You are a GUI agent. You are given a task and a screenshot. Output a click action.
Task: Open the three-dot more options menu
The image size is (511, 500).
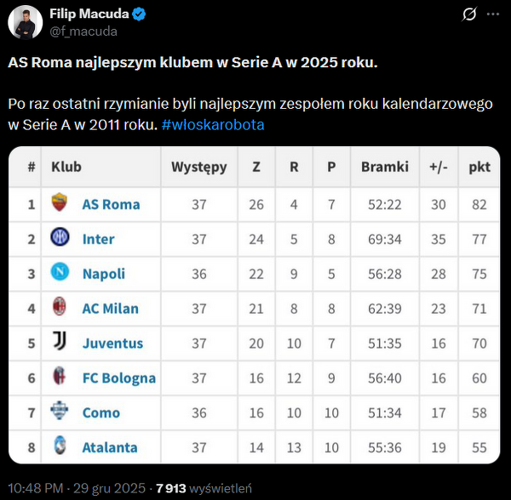pyautogui.click(x=493, y=14)
